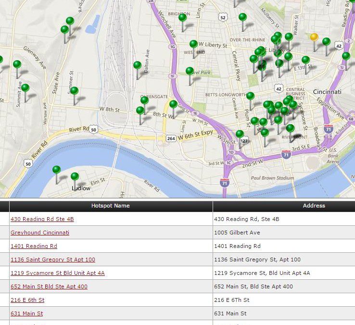Image resolution: width=355 pixels, height=325 pixels.
Task: Click the green pin near State Ave
Action: click(x=74, y=91)
